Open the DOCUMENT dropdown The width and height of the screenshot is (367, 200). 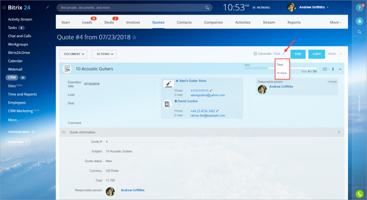click(73, 54)
